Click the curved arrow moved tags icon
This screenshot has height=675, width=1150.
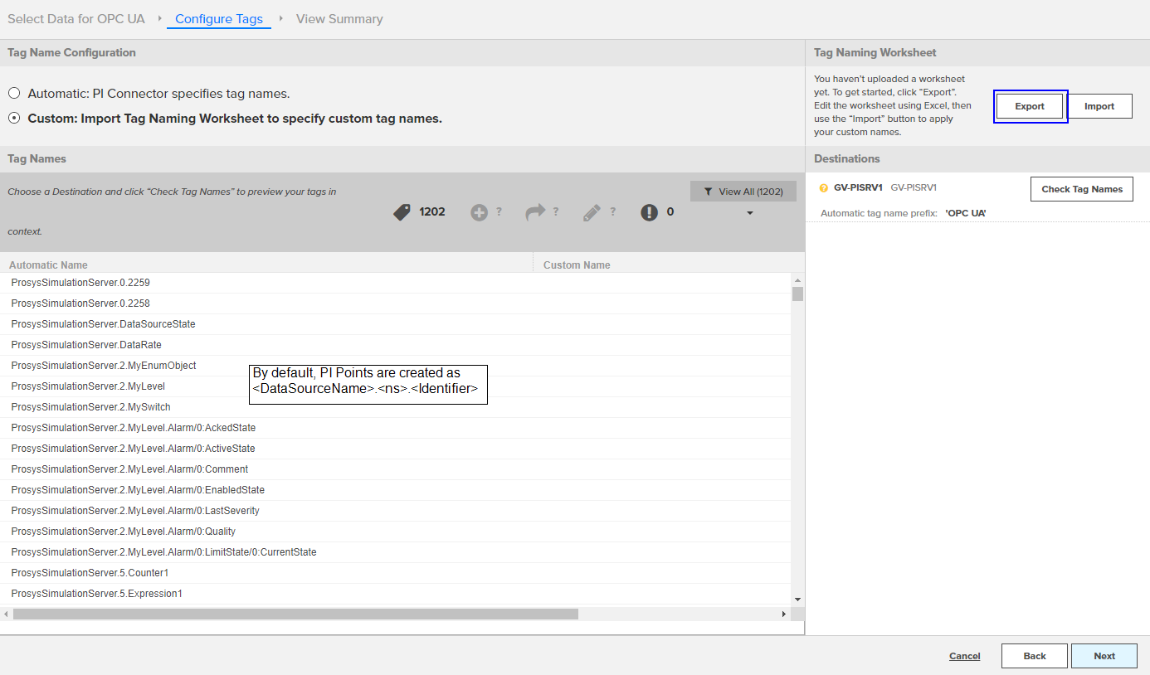(x=535, y=212)
